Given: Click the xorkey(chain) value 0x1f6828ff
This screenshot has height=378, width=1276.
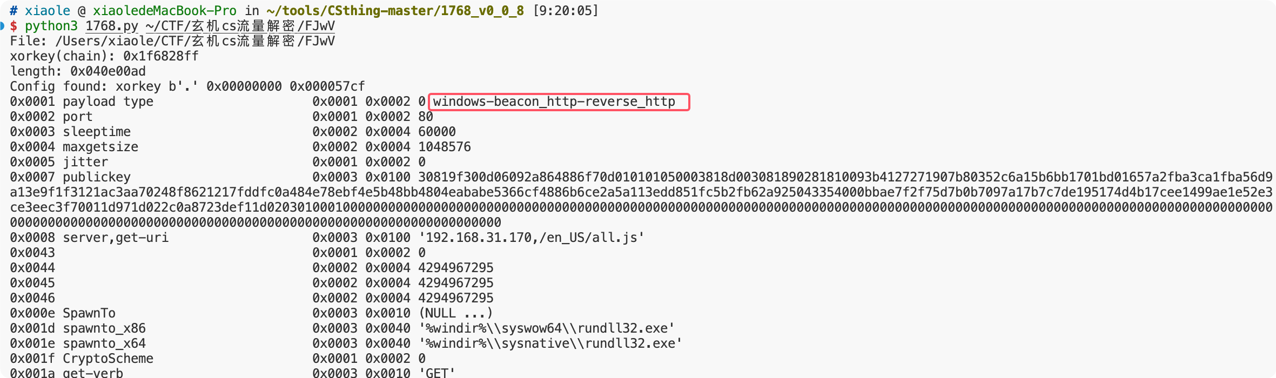Looking at the screenshot, I should click(x=161, y=56).
